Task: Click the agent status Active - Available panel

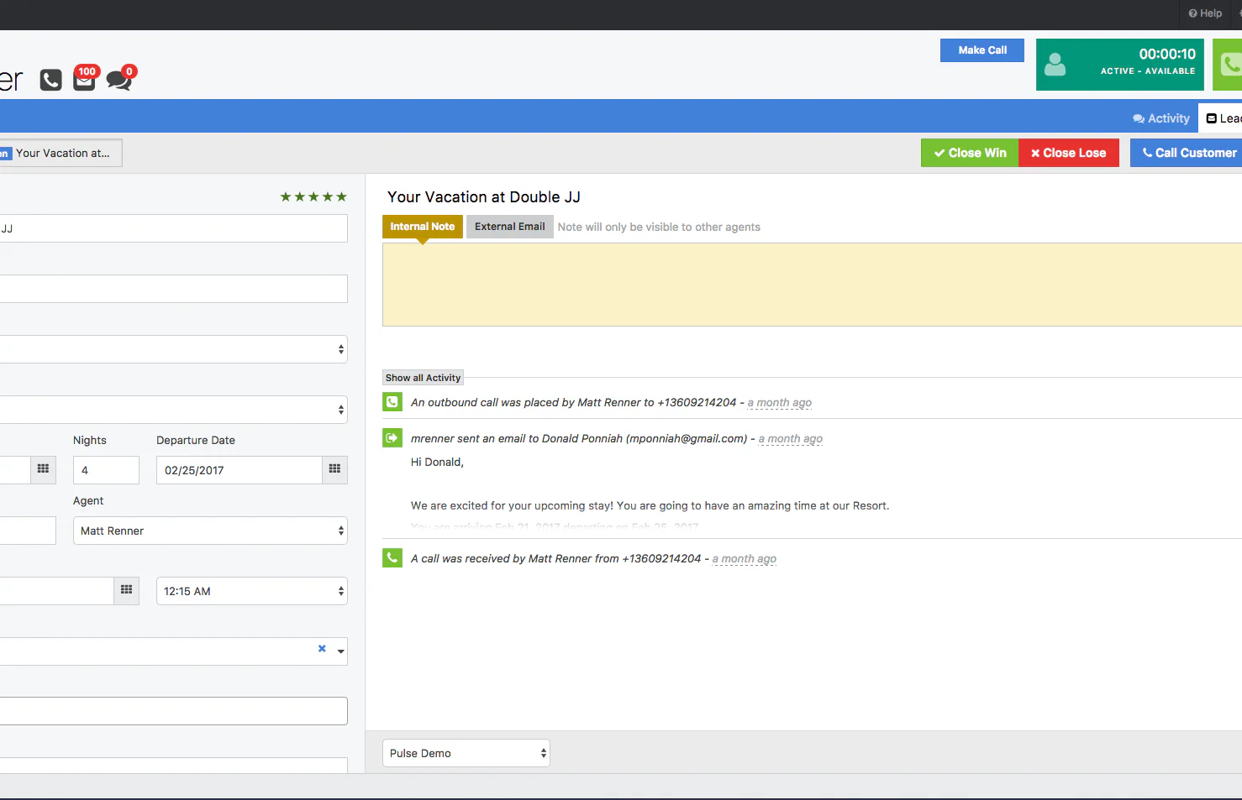Action: tap(1119, 65)
